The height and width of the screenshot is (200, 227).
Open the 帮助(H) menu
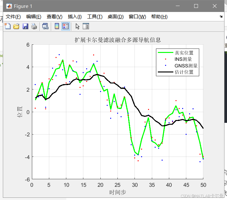tap(159, 17)
